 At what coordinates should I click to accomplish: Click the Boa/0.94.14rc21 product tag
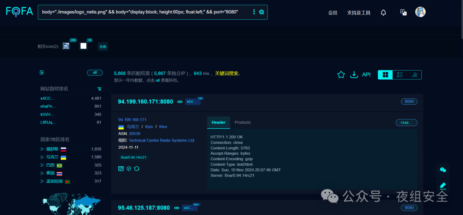pos(133,158)
